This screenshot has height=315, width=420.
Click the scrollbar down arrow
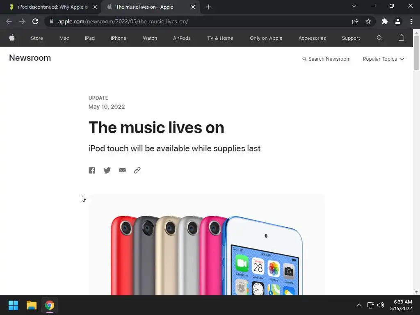416,292
